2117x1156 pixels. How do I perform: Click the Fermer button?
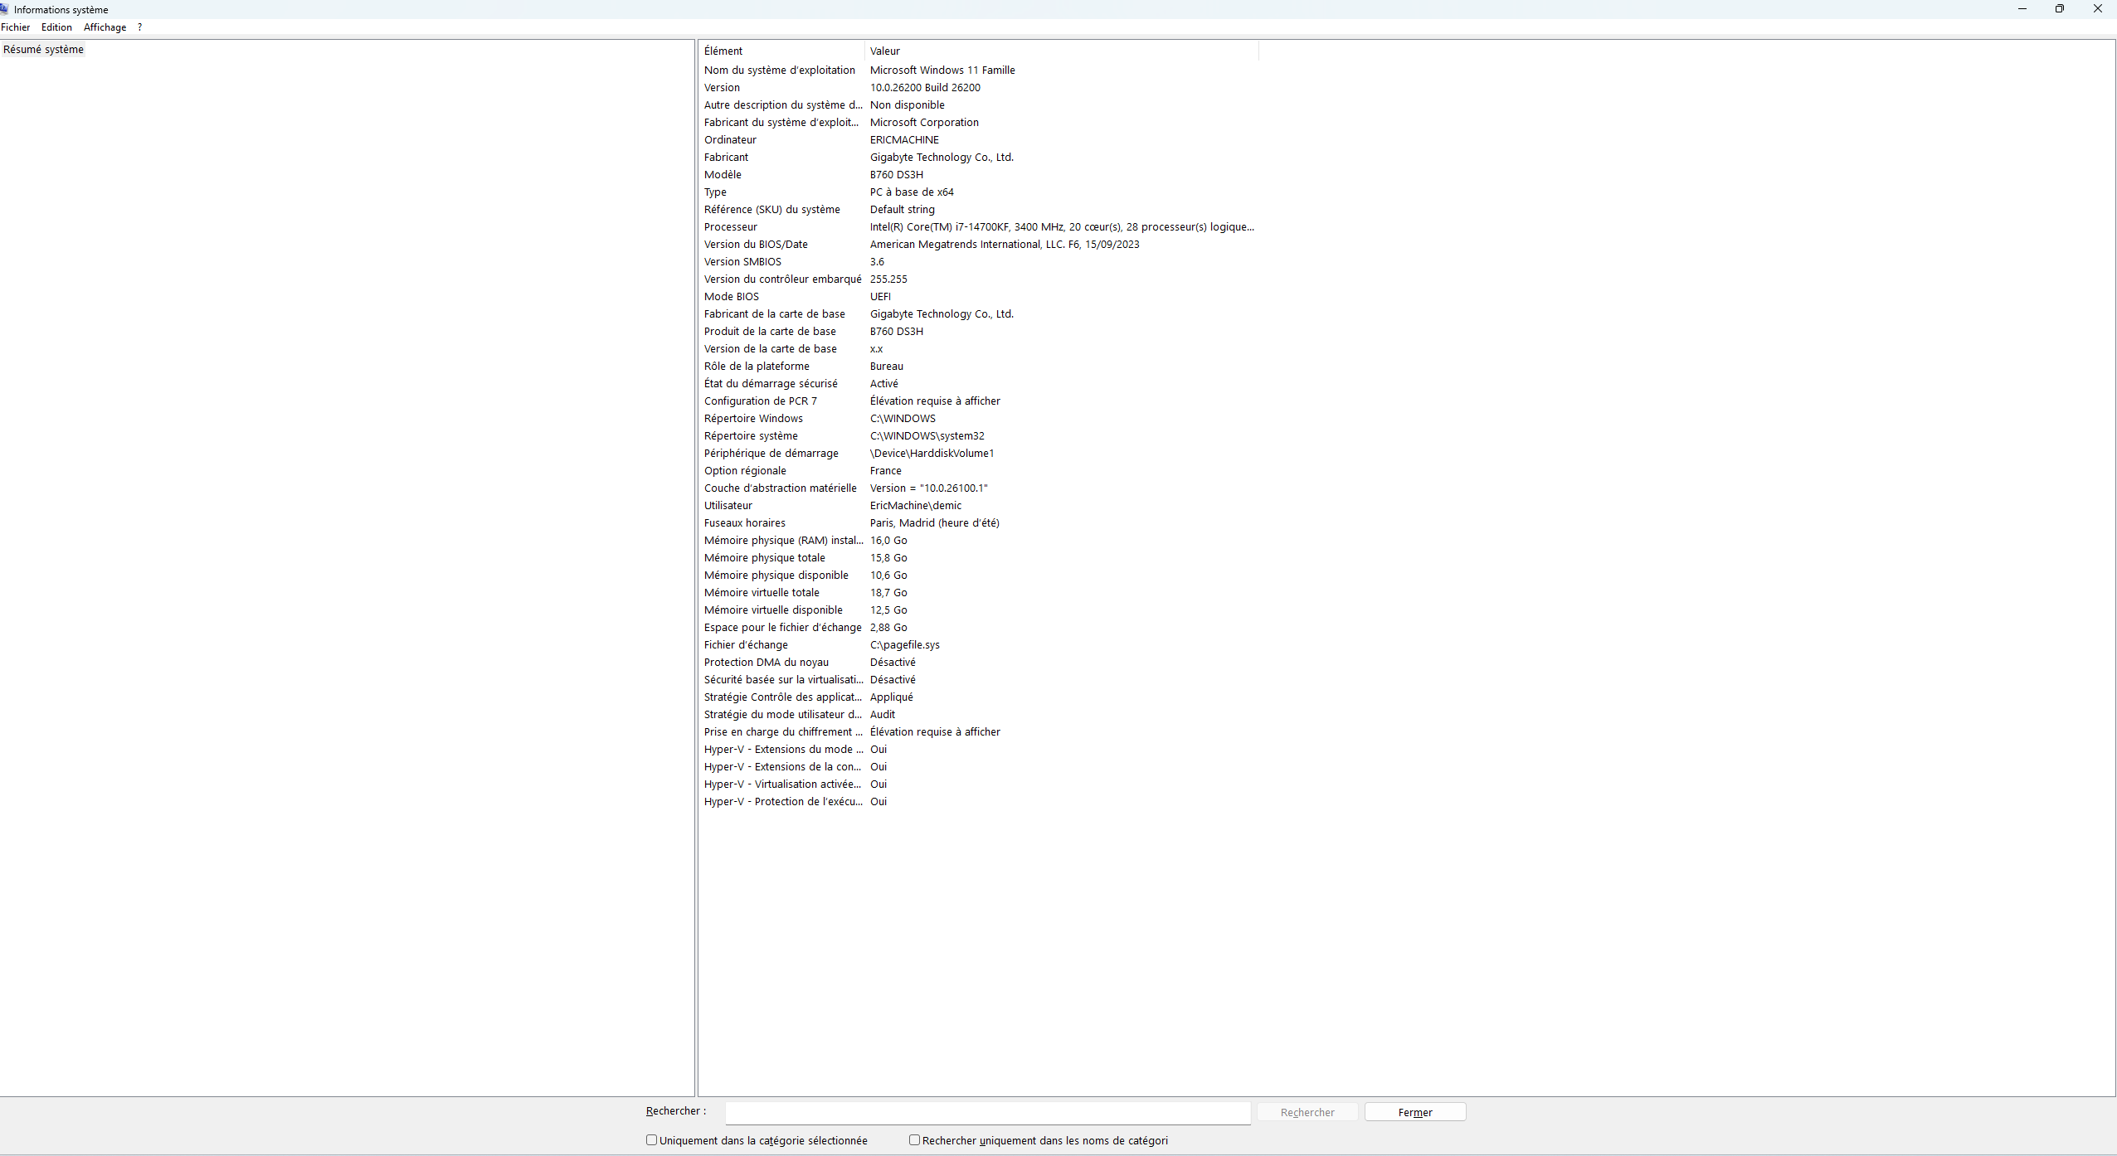1415,1113
